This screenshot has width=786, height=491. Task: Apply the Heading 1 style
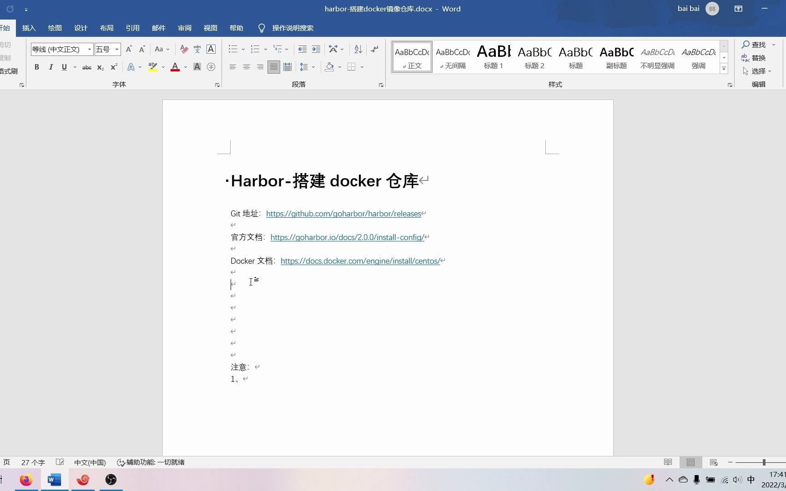click(x=494, y=57)
